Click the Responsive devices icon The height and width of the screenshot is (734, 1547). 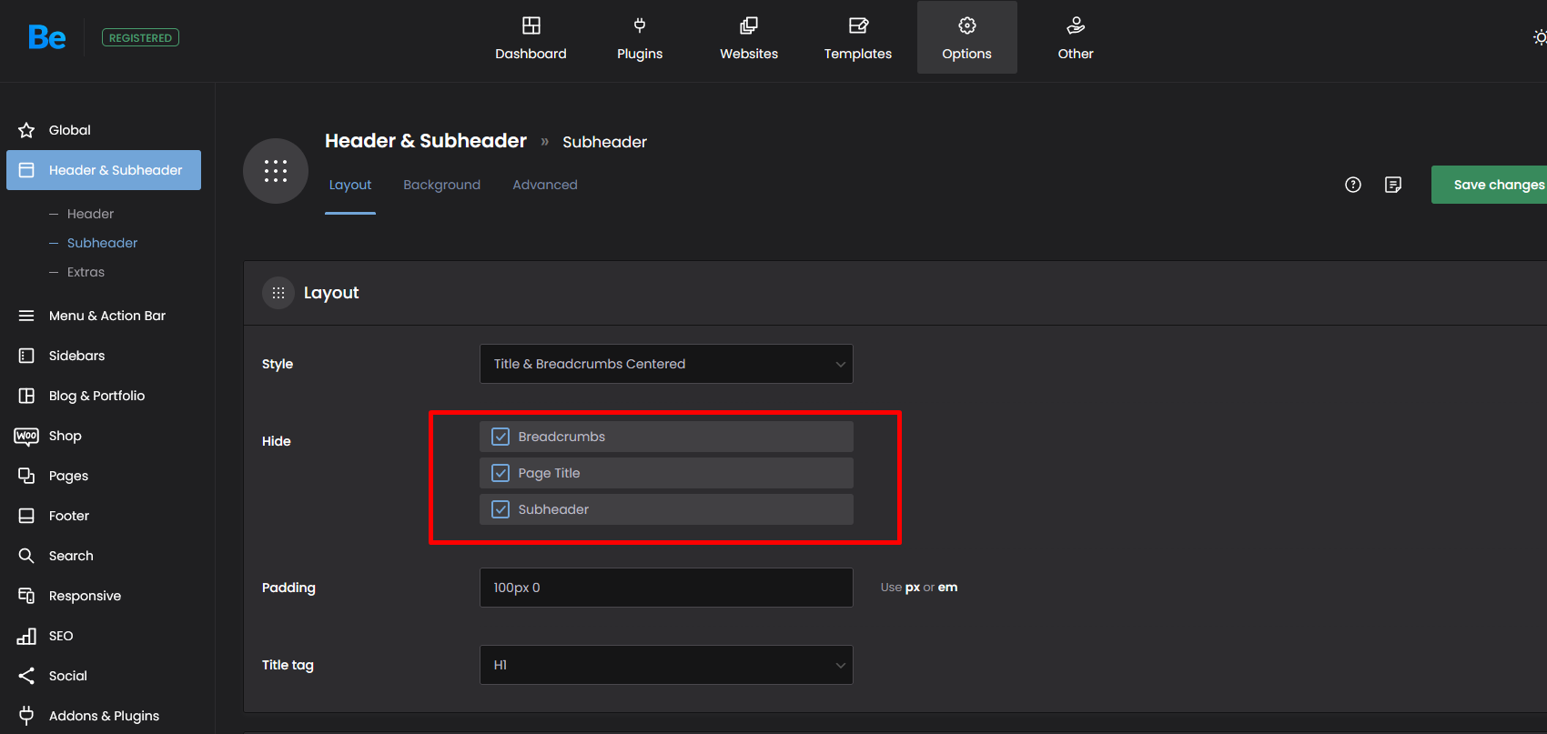(26, 596)
